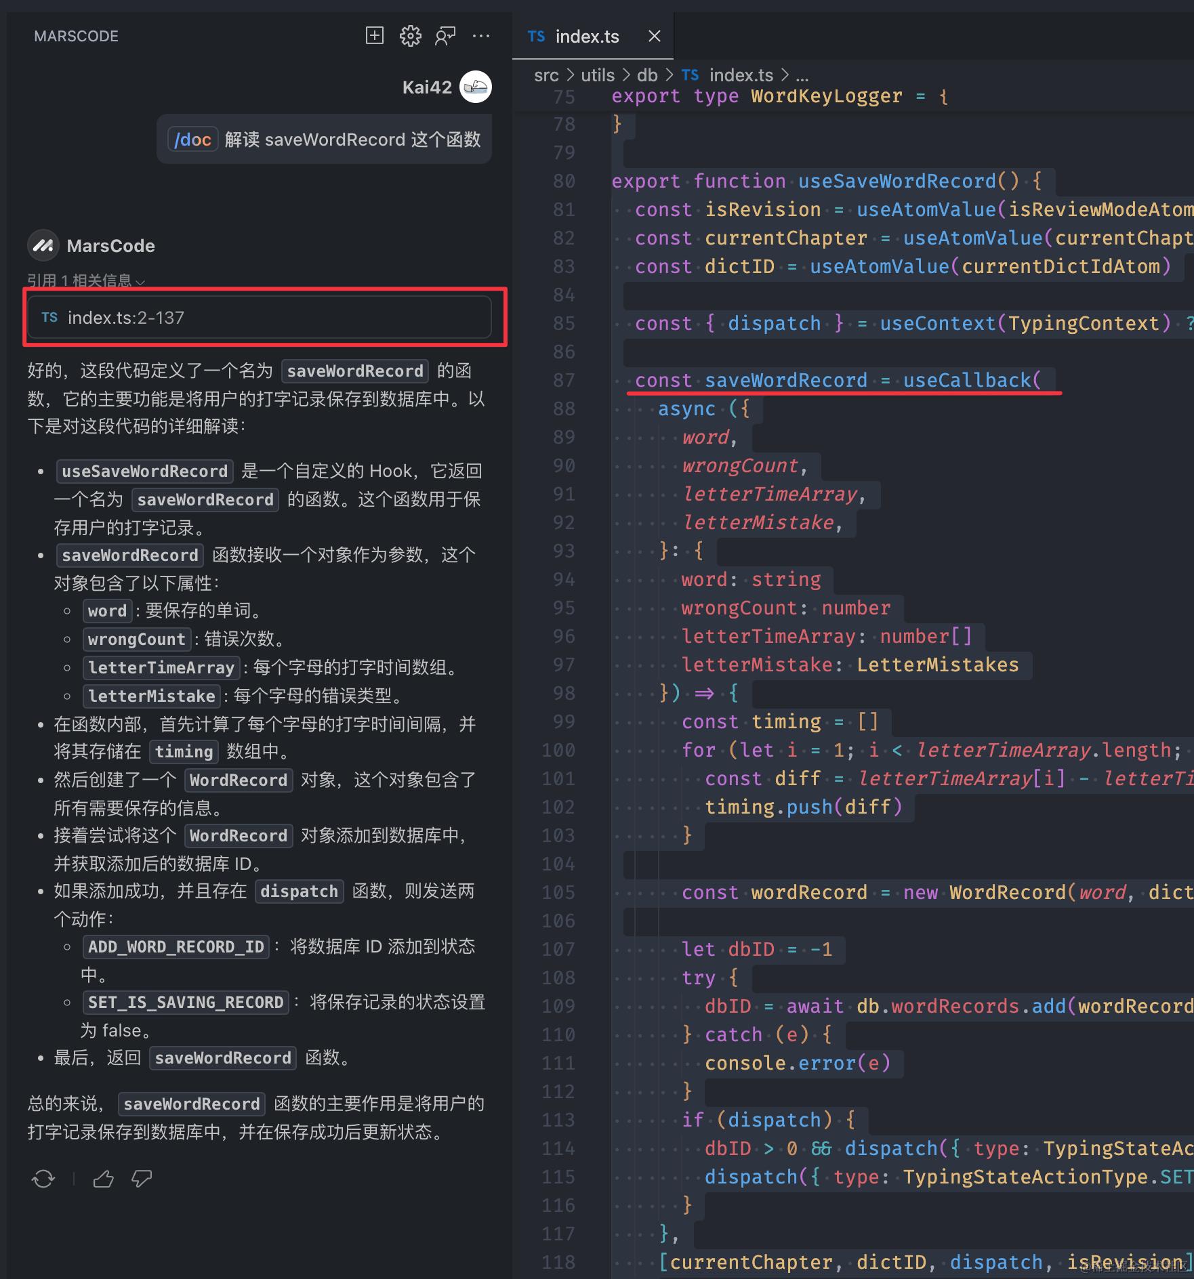This screenshot has height=1279, width=1194.
Task: Open the more options ellipsis in MarsCode header
Action: click(x=481, y=36)
